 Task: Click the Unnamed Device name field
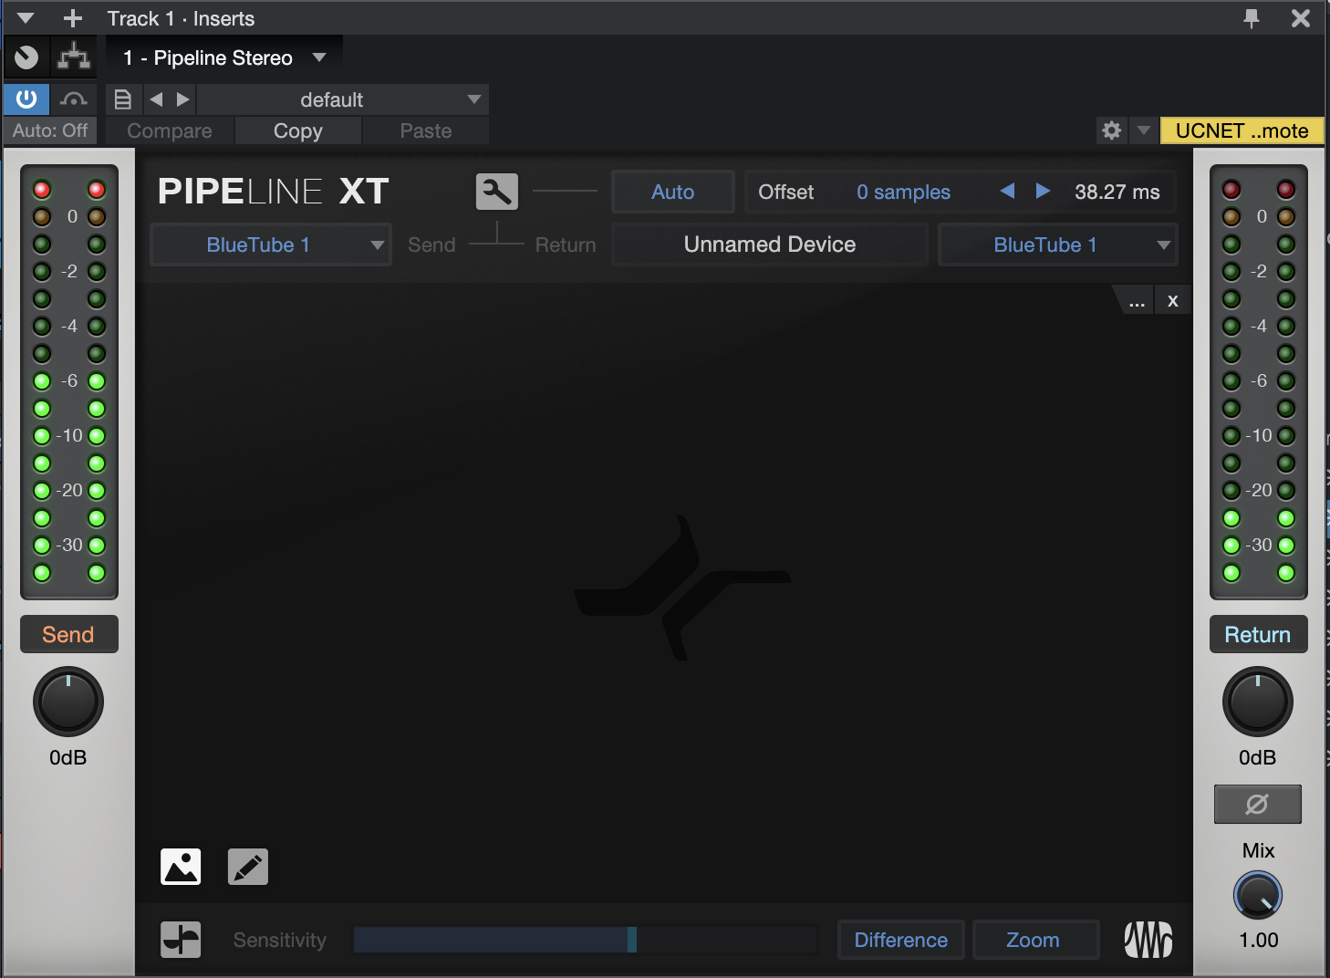(x=769, y=244)
